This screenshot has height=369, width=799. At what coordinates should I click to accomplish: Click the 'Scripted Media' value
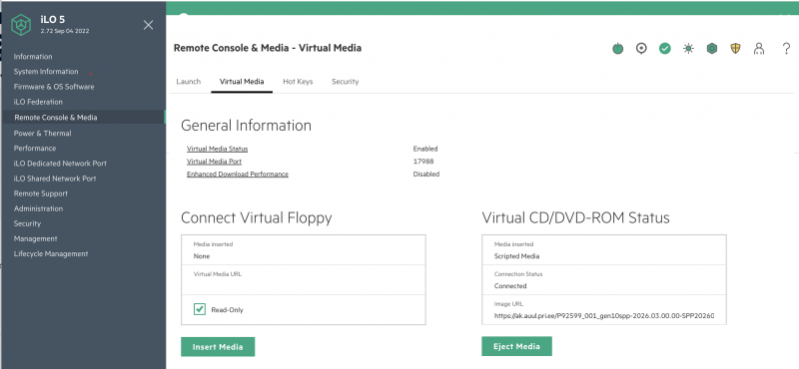tap(516, 256)
